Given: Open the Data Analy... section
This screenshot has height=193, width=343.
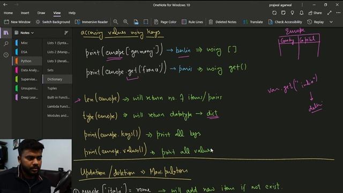Looking at the screenshot, I should (x=27, y=70).
